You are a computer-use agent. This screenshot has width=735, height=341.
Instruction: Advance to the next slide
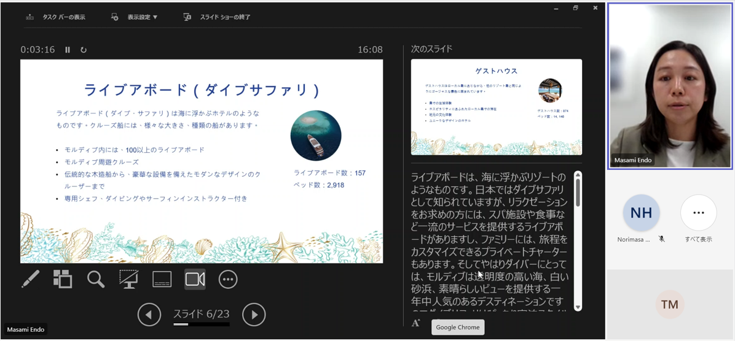(254, 315)
